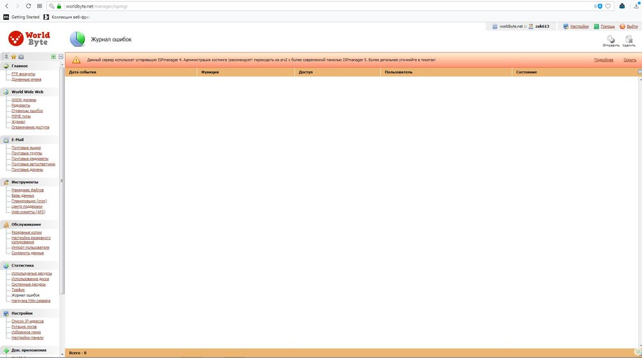
Task: Click the World Byte logo
Action: coord(29,38)
